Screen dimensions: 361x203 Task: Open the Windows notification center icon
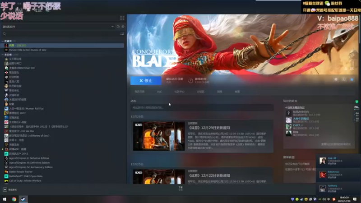pos(355,199)
